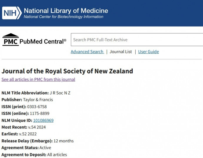Click the Journal of the Royal Society heading
The height and width of the screenshot is (158, 203).
(67, 71)
